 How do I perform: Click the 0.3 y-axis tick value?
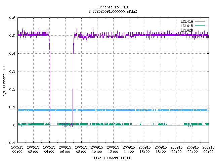click(12, 71)
